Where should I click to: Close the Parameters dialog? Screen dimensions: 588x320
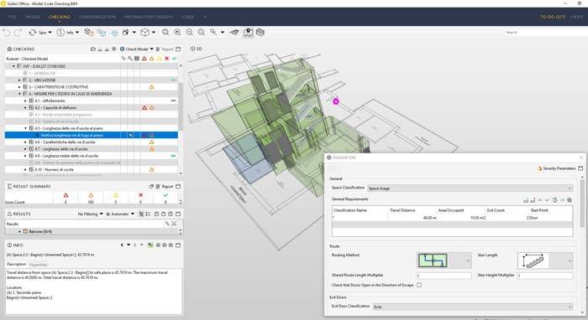tap(581, 157)
